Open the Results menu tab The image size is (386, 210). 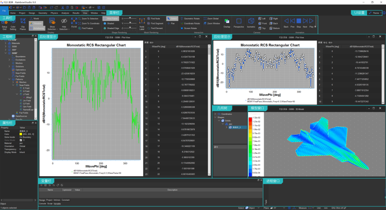click(76, 13)
